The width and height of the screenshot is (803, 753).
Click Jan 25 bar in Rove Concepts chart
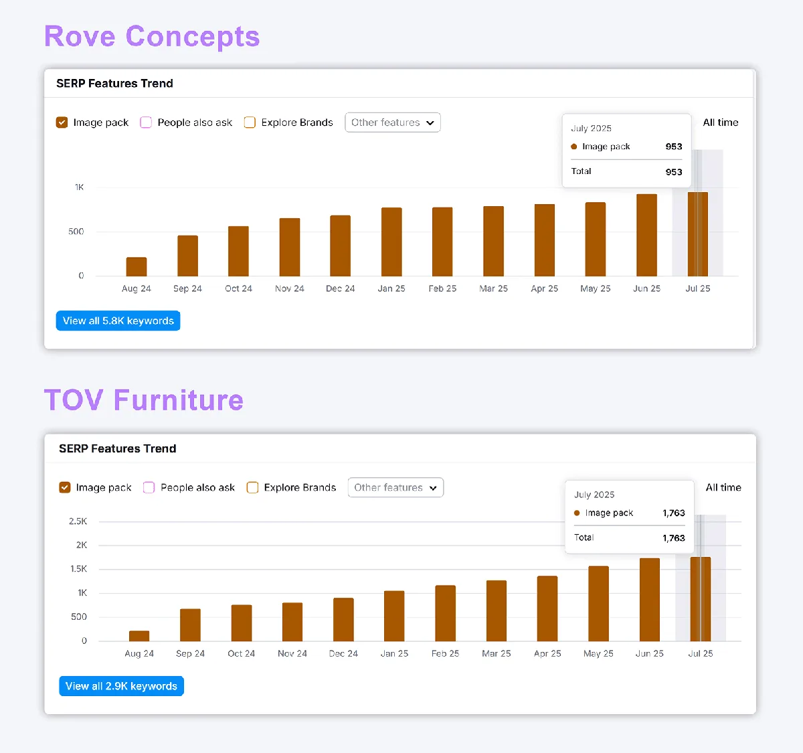point(391,242)
